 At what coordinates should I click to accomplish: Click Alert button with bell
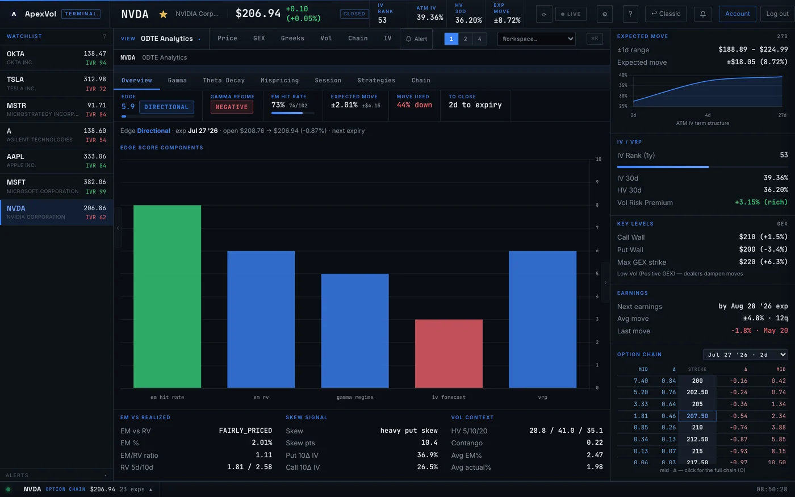tap(416, 39)
